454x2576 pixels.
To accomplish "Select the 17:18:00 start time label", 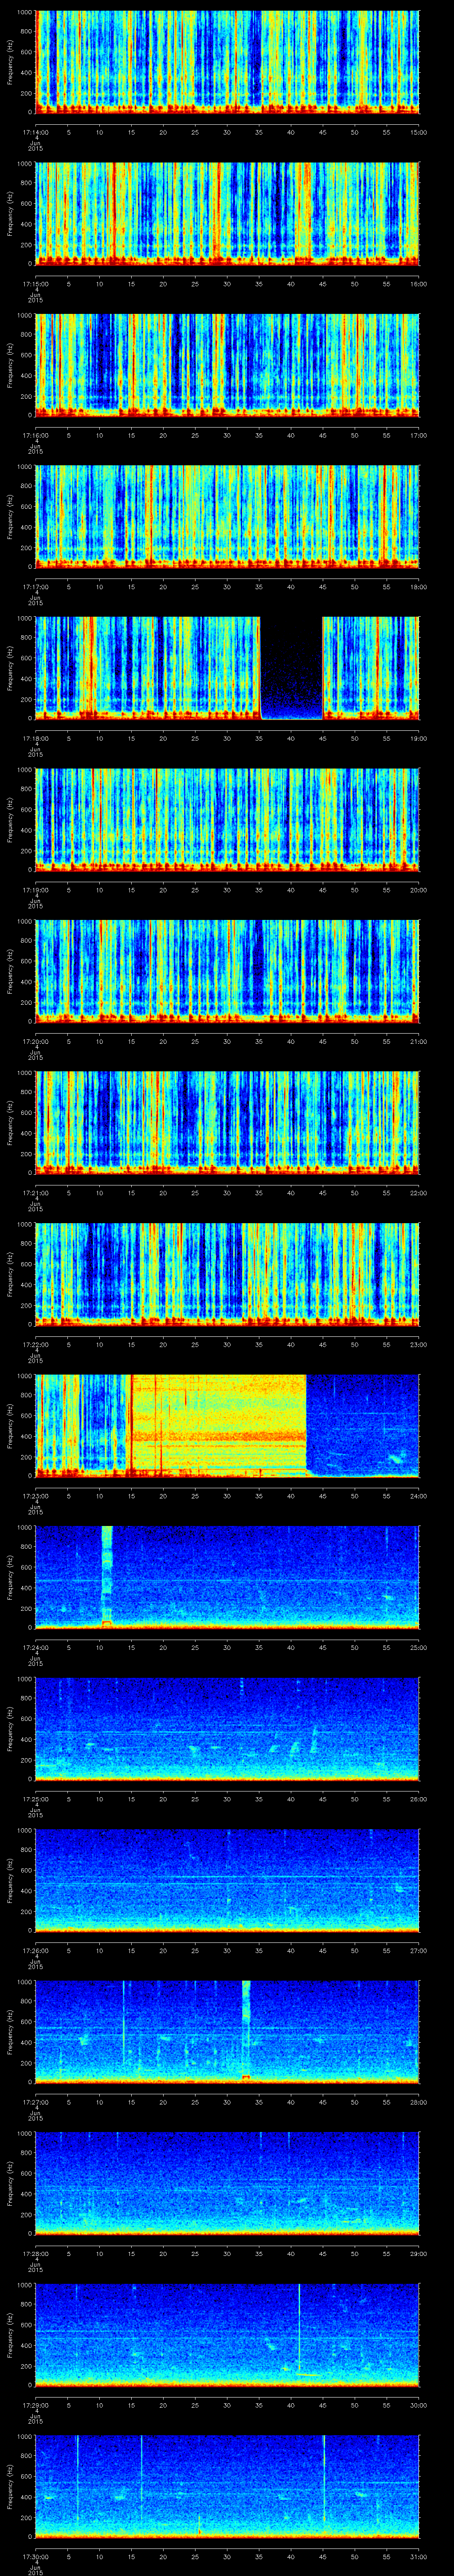I will pyautogui.click(x=36, y=738).
